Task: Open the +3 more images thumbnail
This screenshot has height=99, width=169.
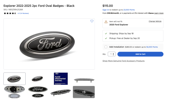Action: point(84,92)
